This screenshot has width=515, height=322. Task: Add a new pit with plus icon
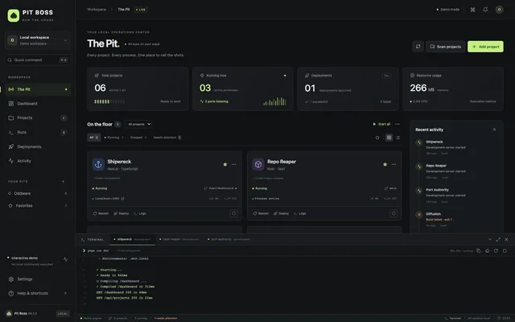pyautogui.click(x=63, y=181)
